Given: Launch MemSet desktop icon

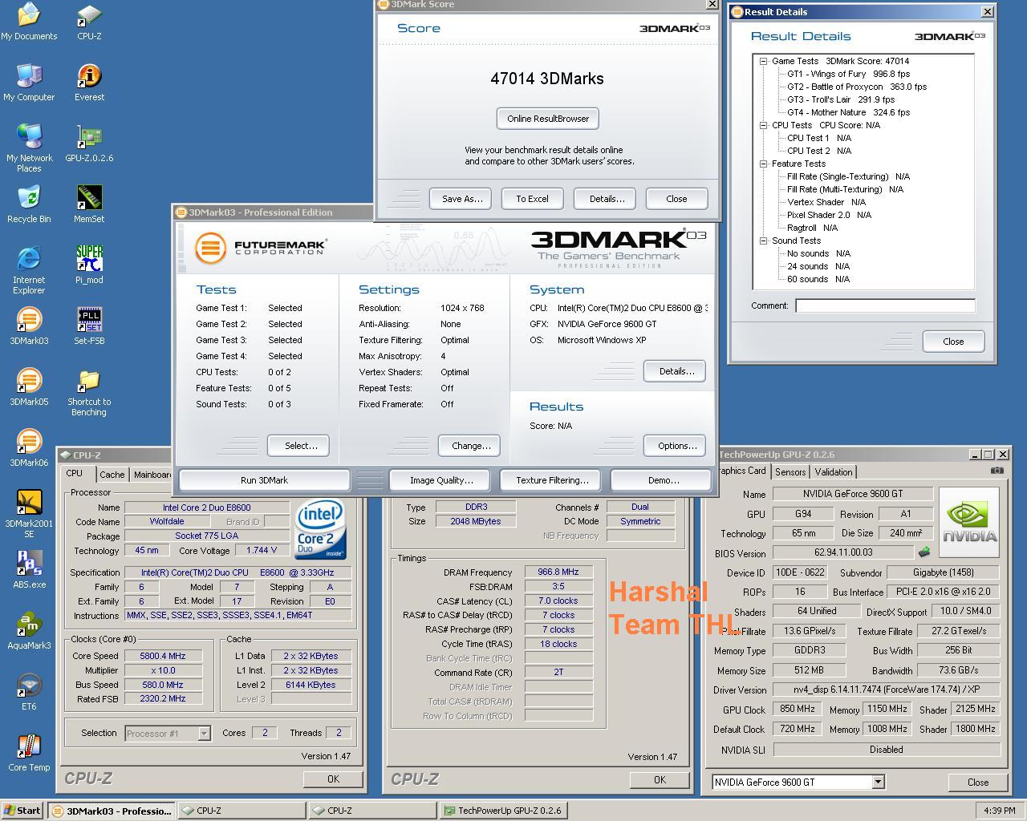Looking at the screenshot, I should coord(89,204).
